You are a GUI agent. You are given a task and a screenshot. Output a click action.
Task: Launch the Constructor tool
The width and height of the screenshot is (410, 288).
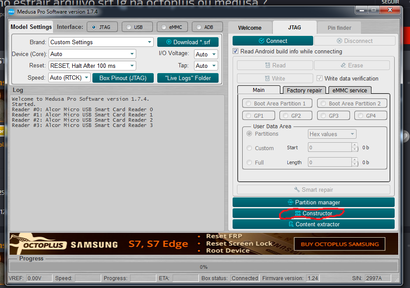[314, 213]
